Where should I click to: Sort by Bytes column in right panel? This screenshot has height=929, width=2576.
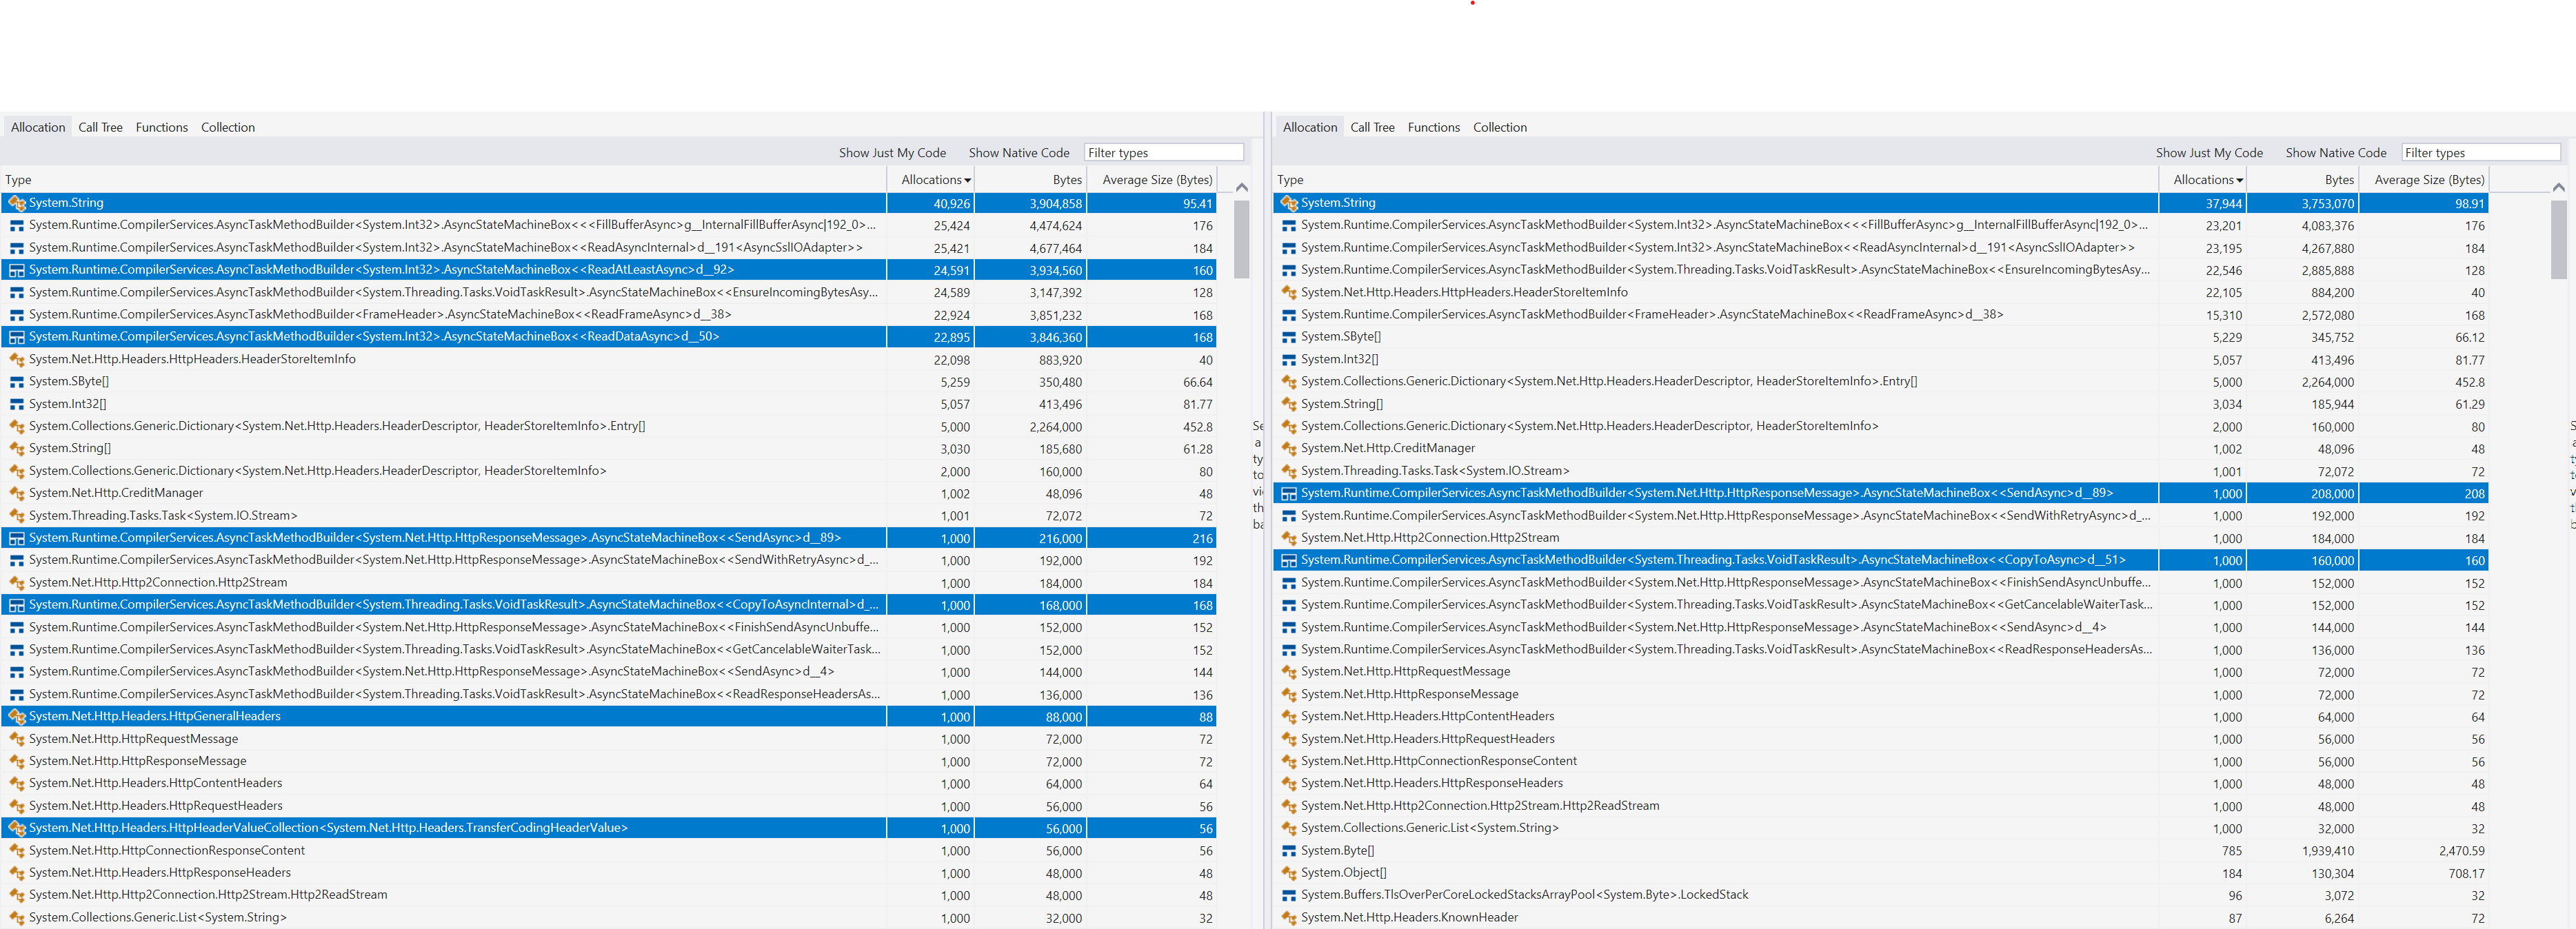[x=2302, y=180]
